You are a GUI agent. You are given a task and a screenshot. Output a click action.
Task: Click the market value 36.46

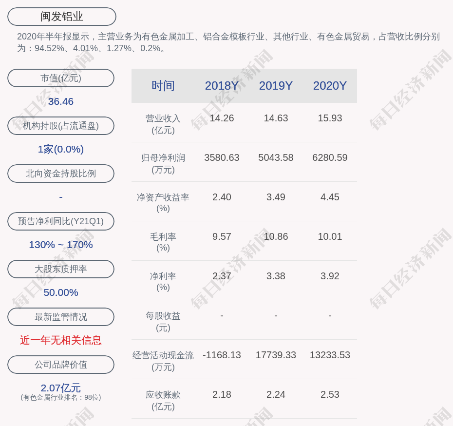tap(61, 101)
